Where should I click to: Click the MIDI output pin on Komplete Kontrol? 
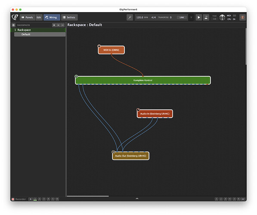pyautogui.click(x=207, y=84)
